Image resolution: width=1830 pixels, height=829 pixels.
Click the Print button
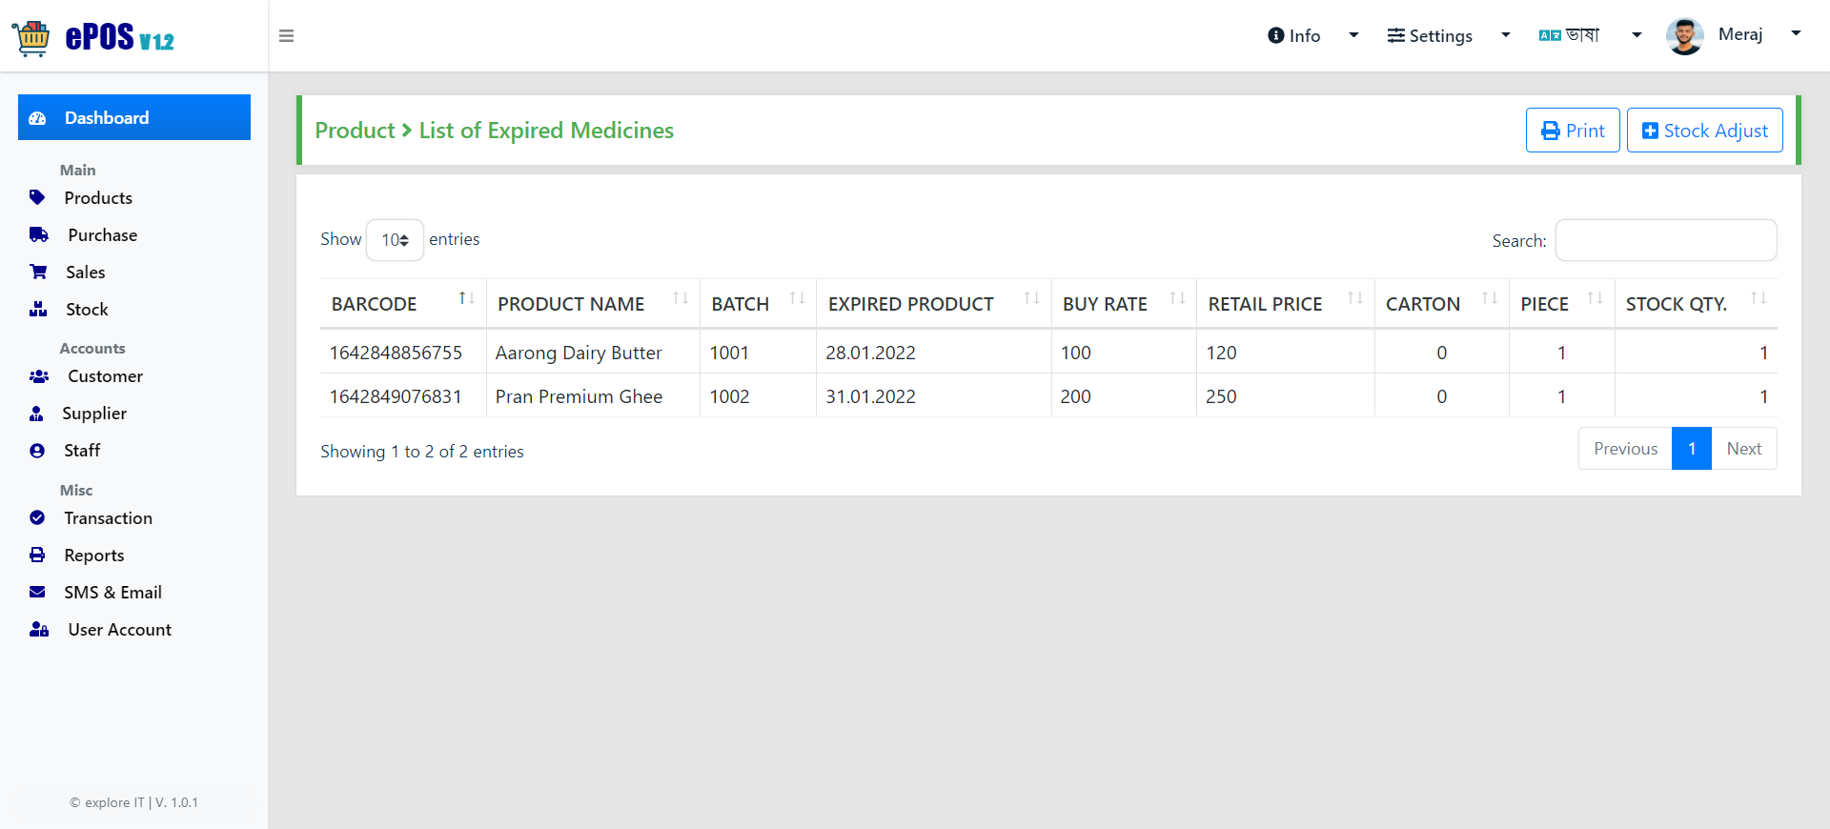click(x=1573, y=131)
